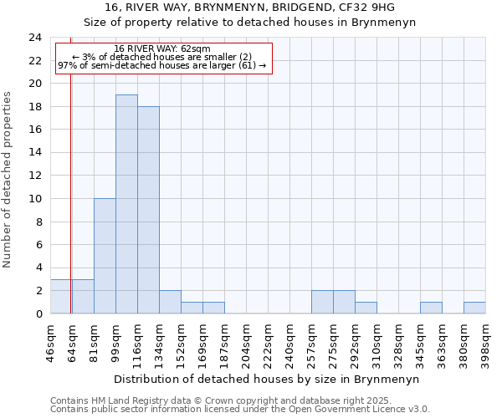Click the histogram bar starting at 292sqm
The width and height of the screenshot is (502, 418).
click(366, 308)
